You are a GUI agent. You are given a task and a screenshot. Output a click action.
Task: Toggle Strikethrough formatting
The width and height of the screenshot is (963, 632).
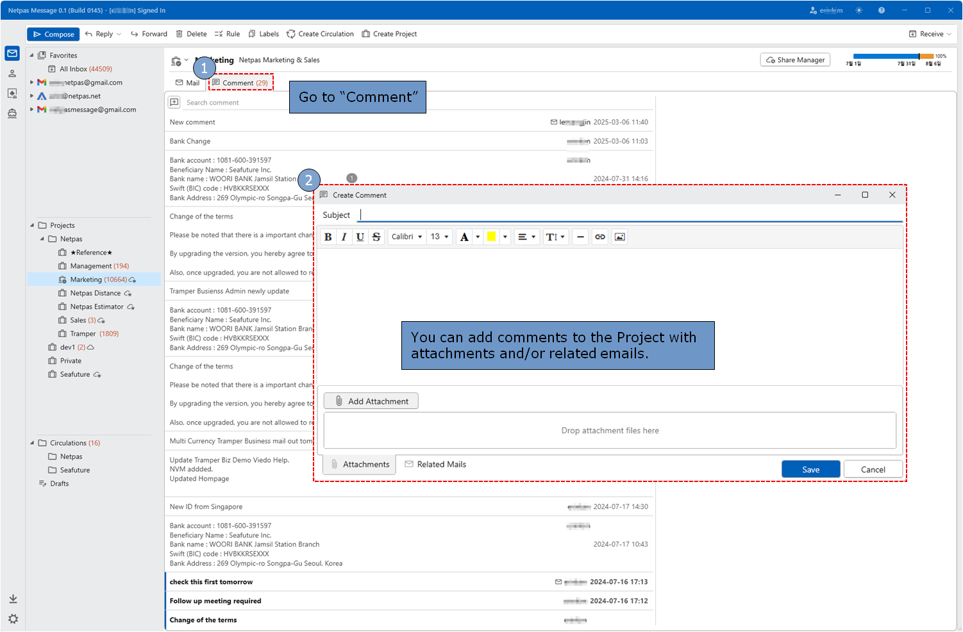click(x=376, y=237)
